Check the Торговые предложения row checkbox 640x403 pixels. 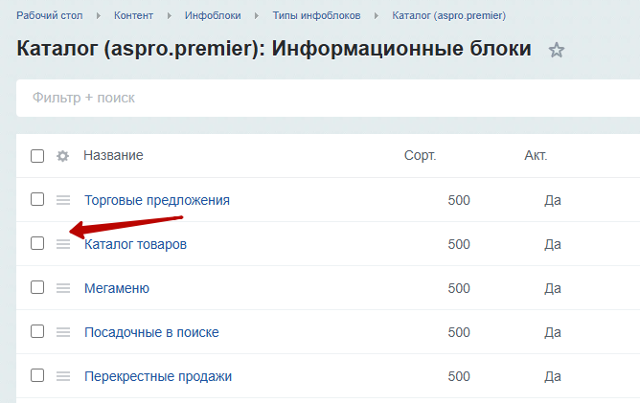[x=37, y=199]
